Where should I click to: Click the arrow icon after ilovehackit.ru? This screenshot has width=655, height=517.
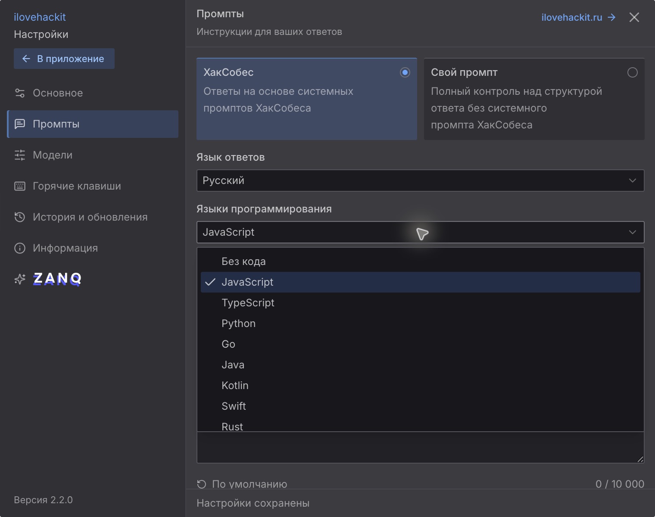611,17
